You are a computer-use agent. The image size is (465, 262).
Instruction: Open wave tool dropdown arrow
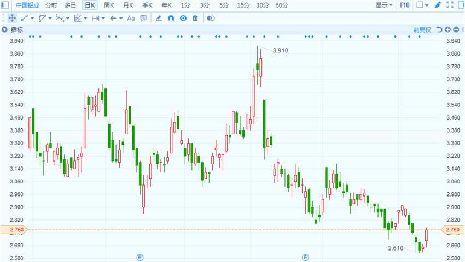(68, 19)
